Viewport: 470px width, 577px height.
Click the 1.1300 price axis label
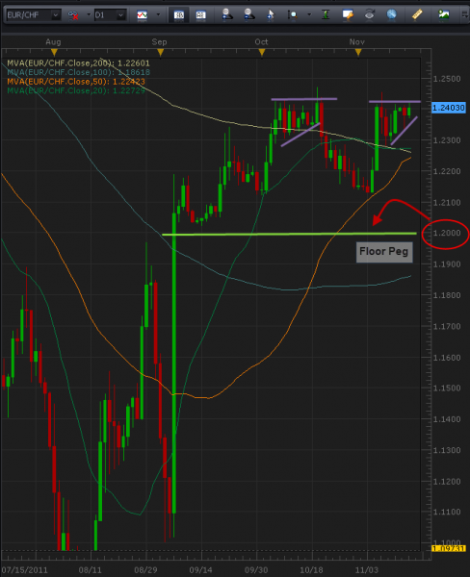pyautogui.click(x=447, y=450)
